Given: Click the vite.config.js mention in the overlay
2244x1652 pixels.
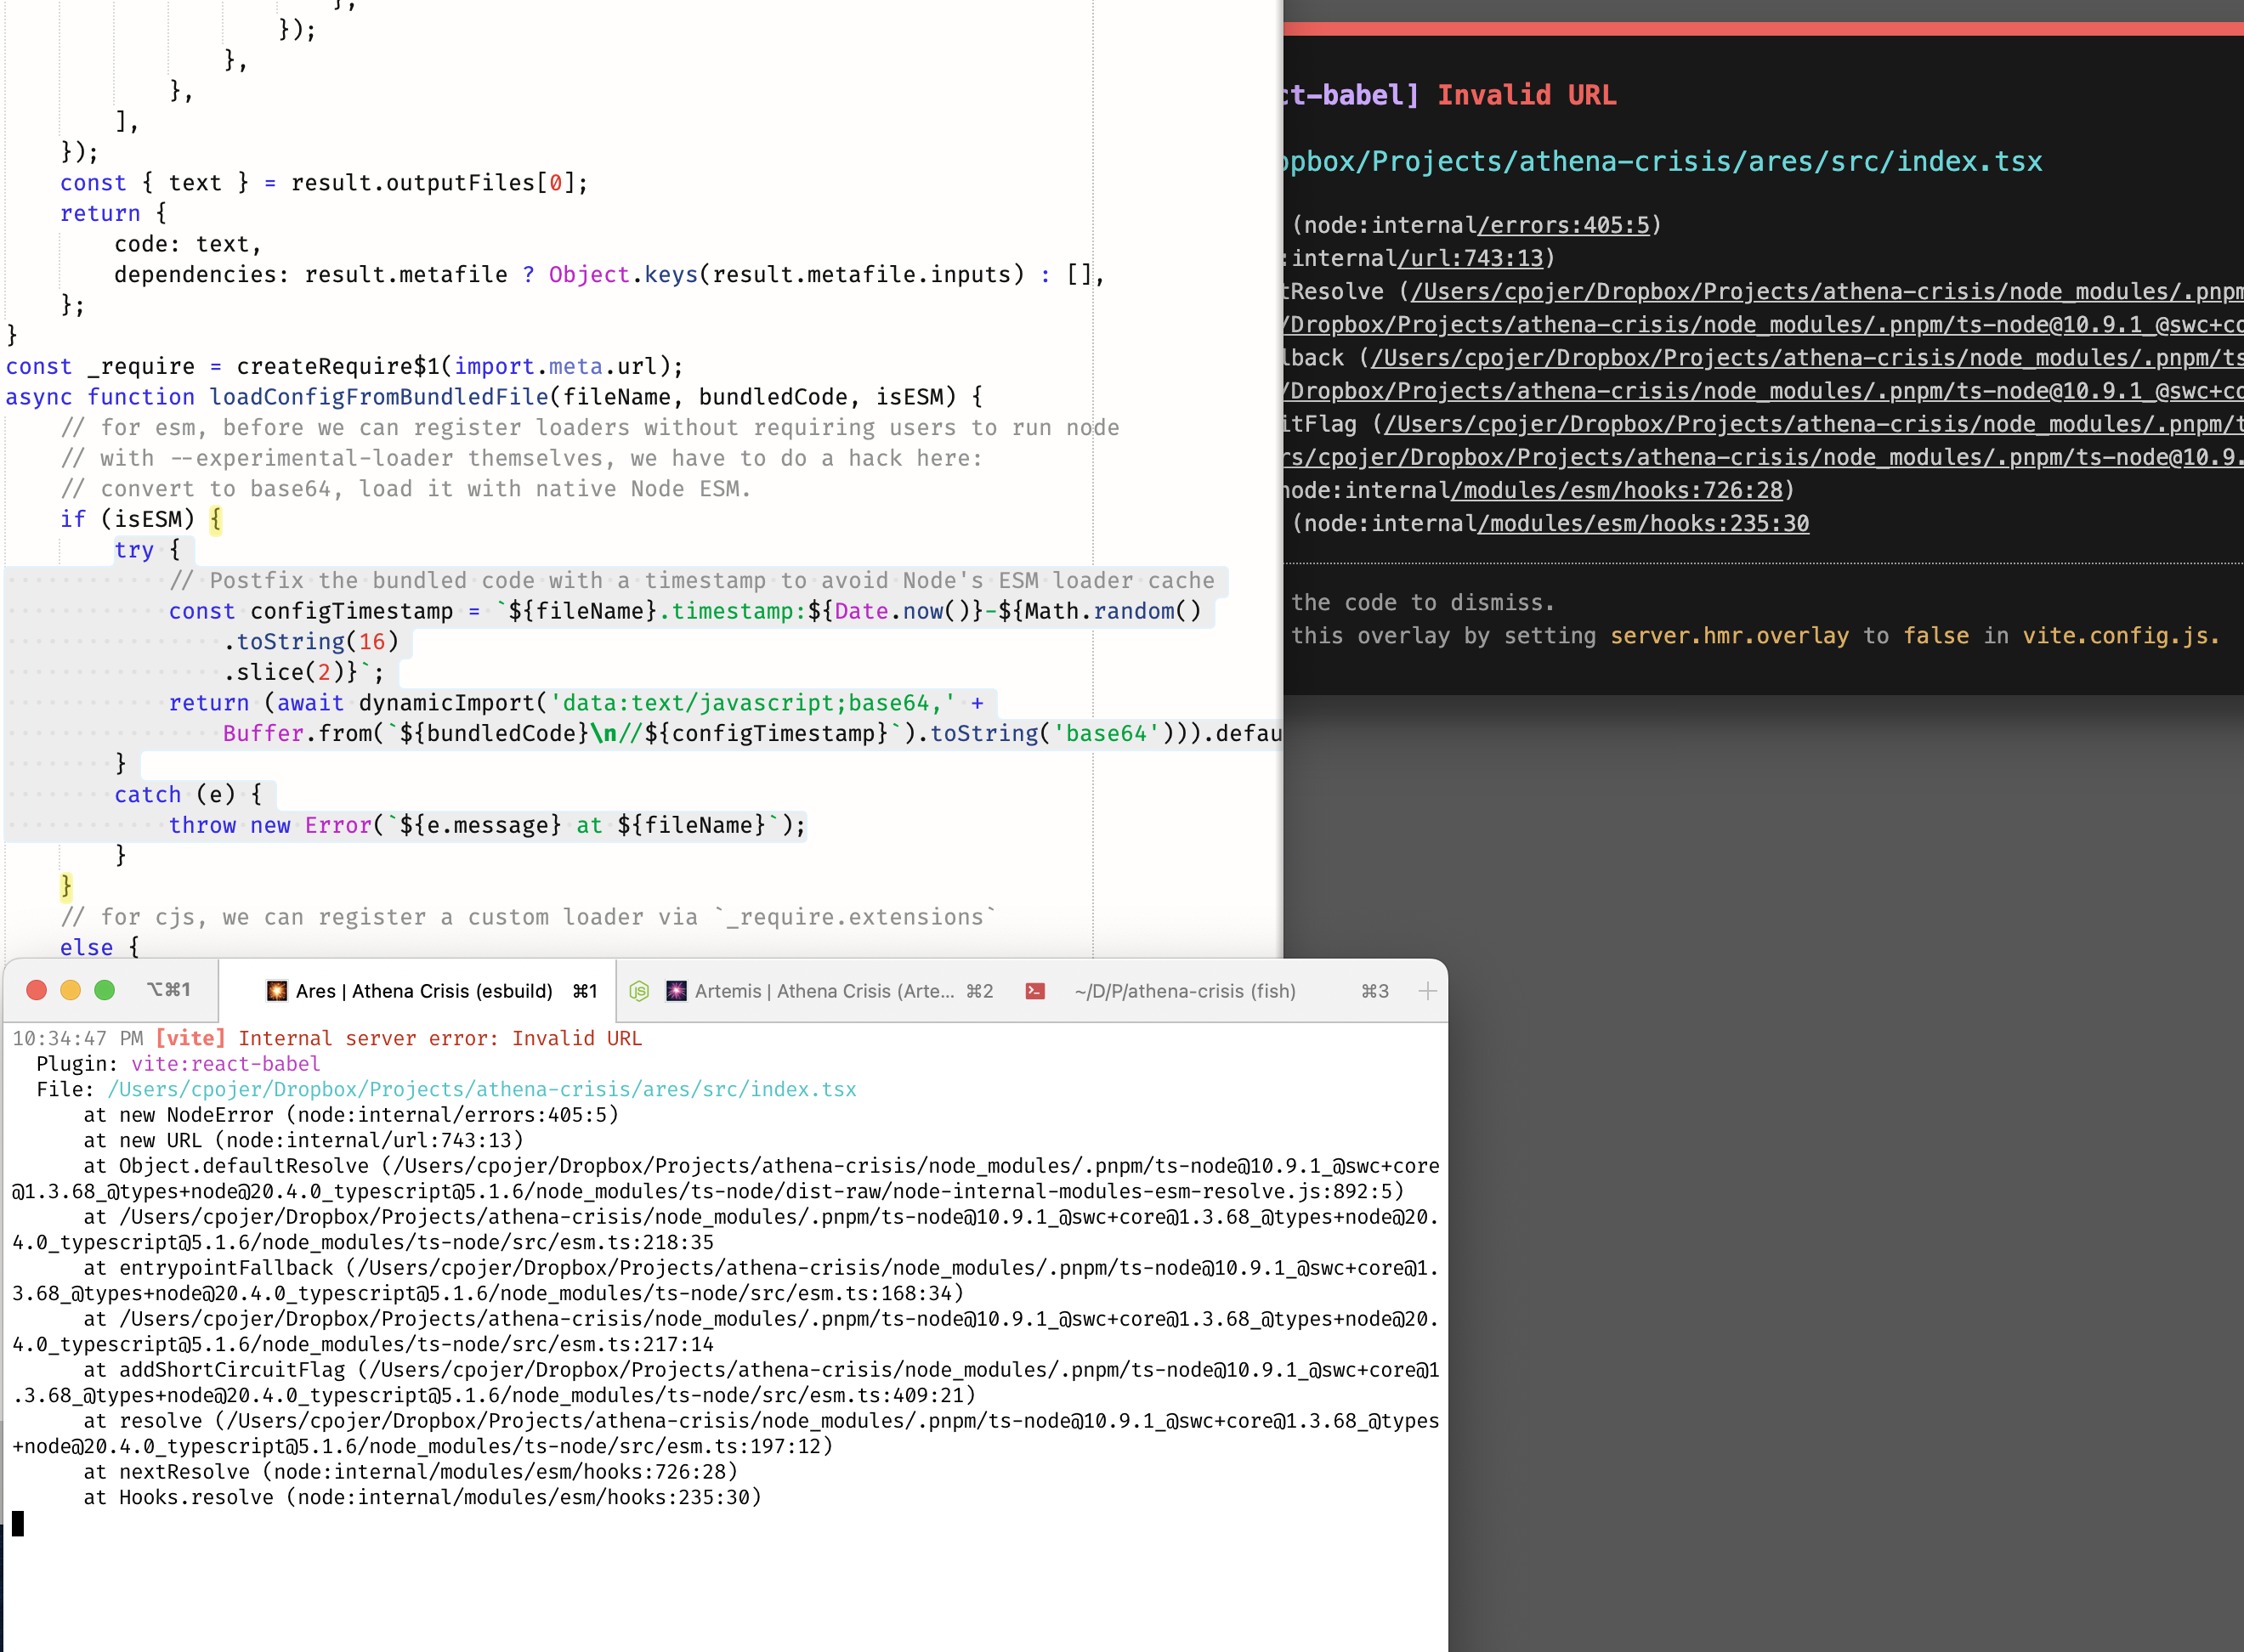Looking at the screenshot, I should pyautogui.click(x=2120, y=635).
